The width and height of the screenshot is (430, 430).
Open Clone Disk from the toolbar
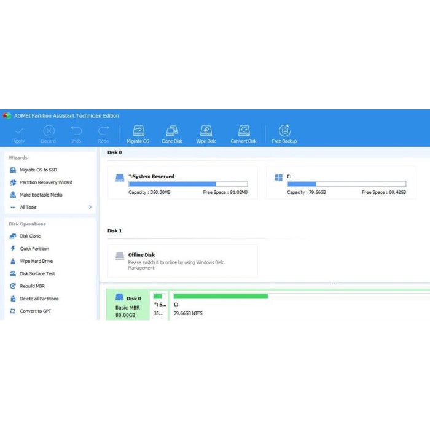click(x=171, y=135)
